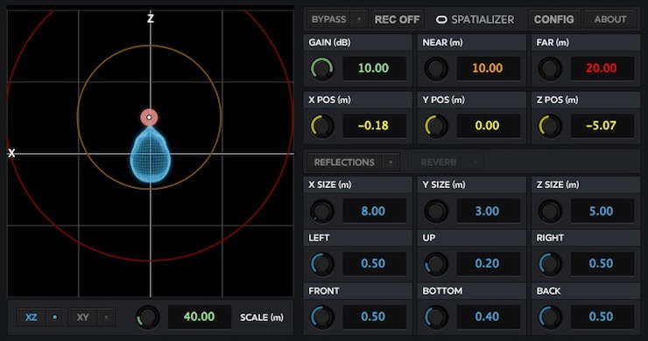The height and width of the screenshot is (341, 648).
Task: Click the NEAR (m) distance knob
Action: pyautogui.click(x=436, y=68)
